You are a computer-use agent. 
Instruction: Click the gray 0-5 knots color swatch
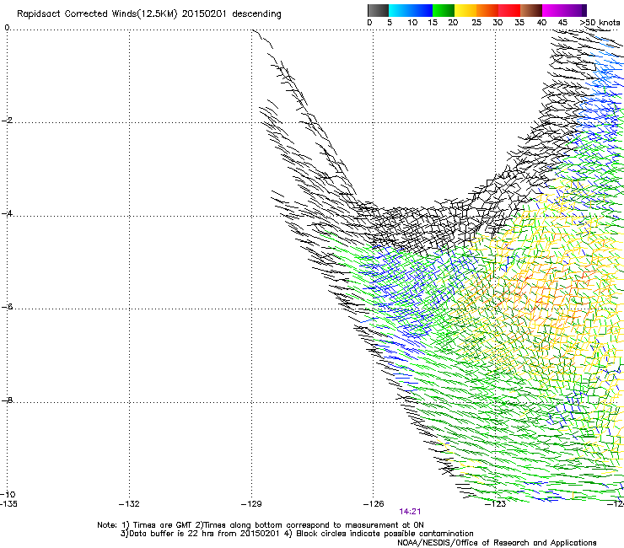[x=378, y=10]
